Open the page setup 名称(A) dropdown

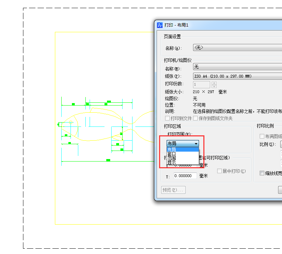[237, 48]
